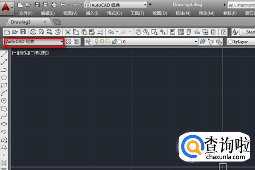Open the 标注(N) menu
Image resolution: width=255 pixels, height=170 pixels.
[x=183, y=13]
